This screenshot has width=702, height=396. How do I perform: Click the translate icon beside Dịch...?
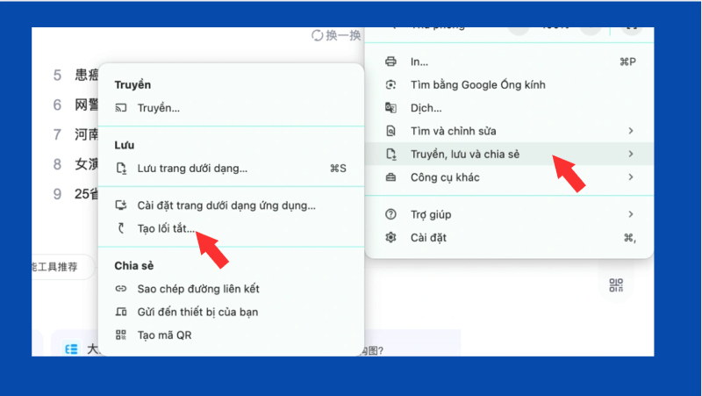(x=391, y=108)
